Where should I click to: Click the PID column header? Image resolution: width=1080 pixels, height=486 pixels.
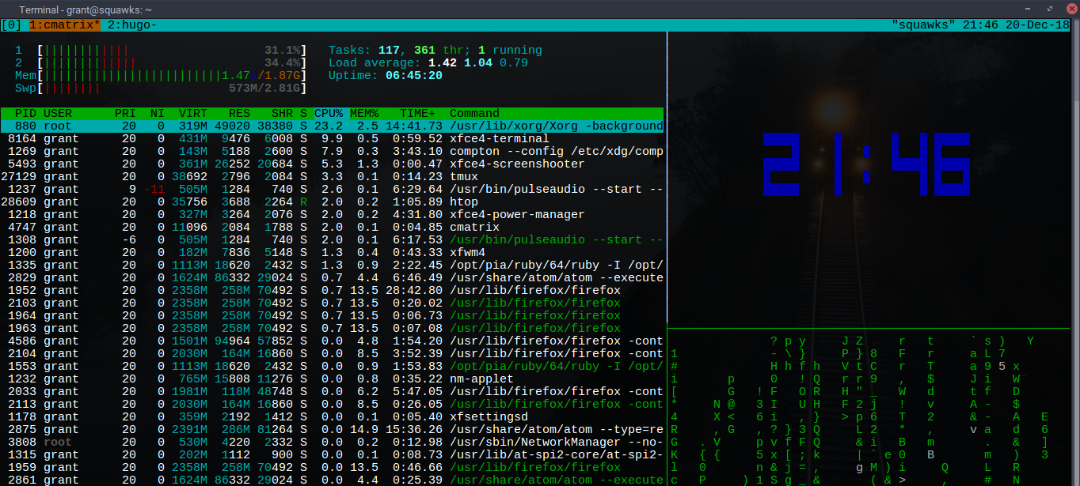tap(26, 114)
